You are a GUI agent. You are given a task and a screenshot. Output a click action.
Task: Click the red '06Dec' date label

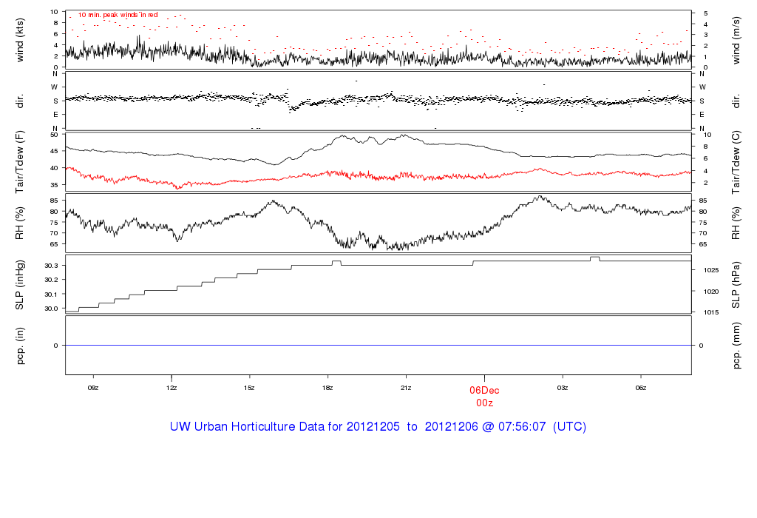(x=484, y=391)
